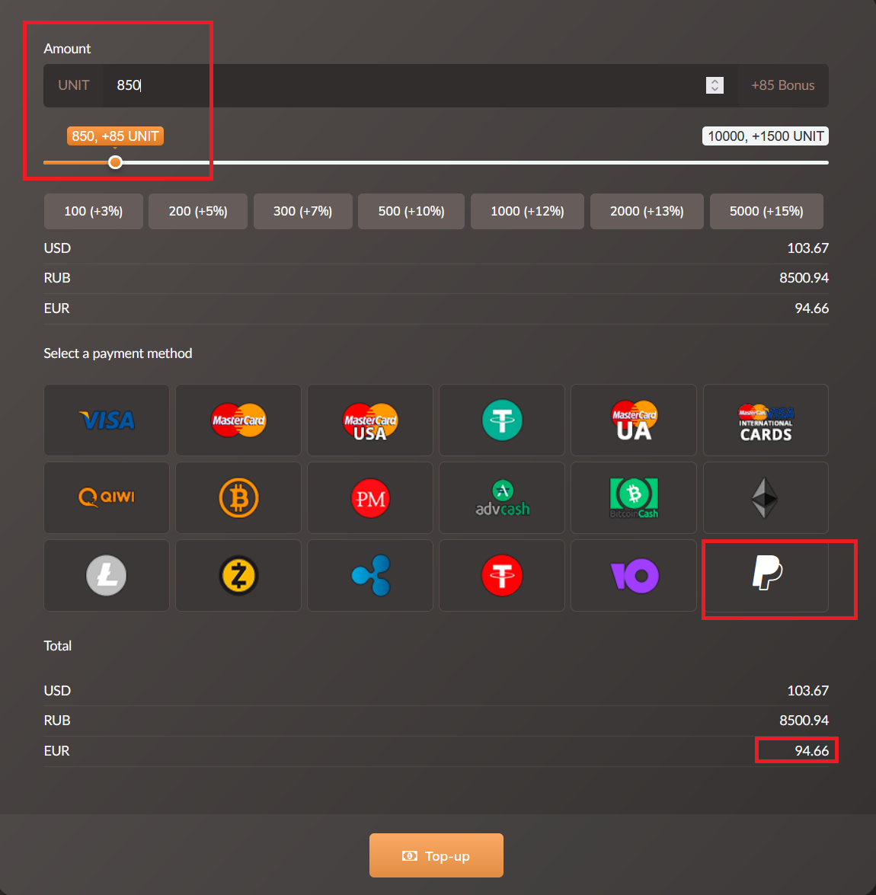The image size is (876, 895).
Task: Choose the 1000 (+12%) preset amount
Action: tap(527, 211)
